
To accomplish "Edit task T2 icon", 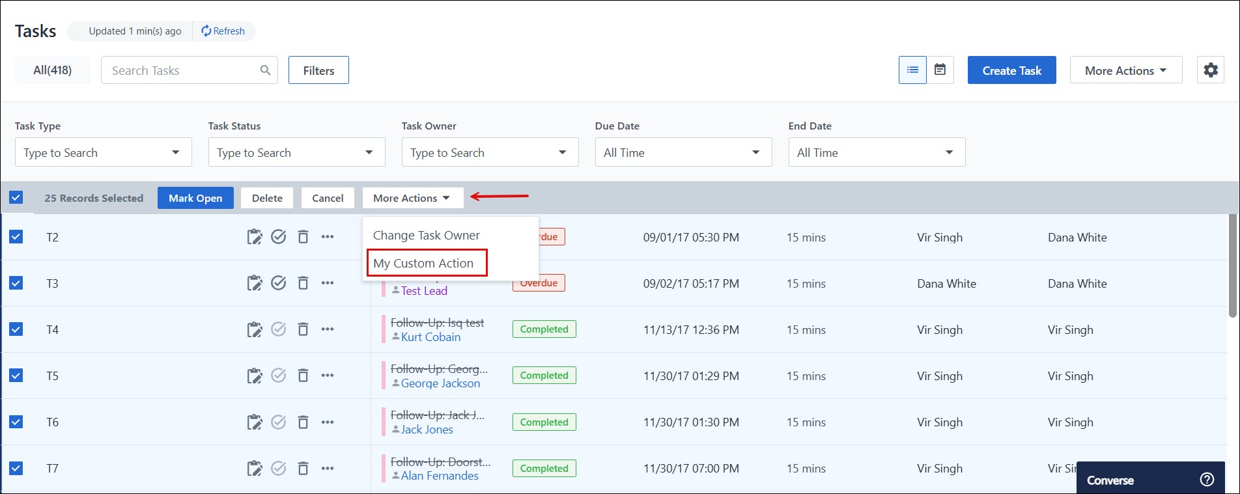I will (x=255, y=237).
